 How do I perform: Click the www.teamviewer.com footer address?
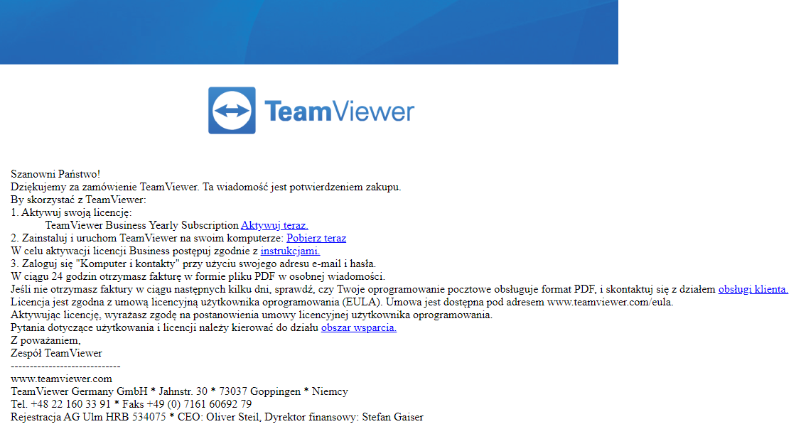pos(61,379)
